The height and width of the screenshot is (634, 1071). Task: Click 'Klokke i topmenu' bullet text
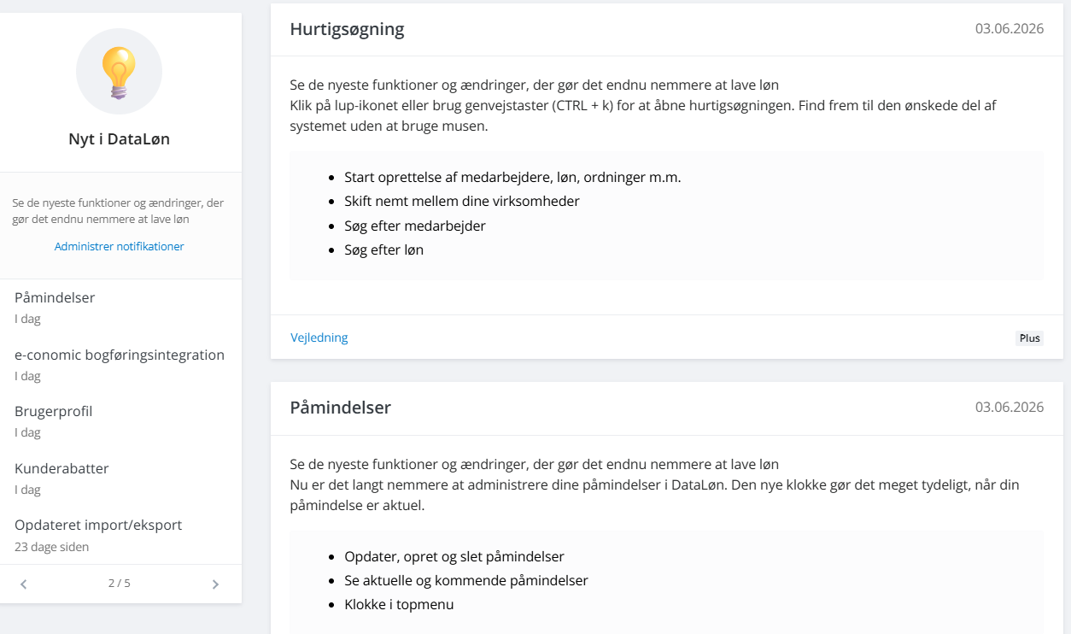coord(399,604)
